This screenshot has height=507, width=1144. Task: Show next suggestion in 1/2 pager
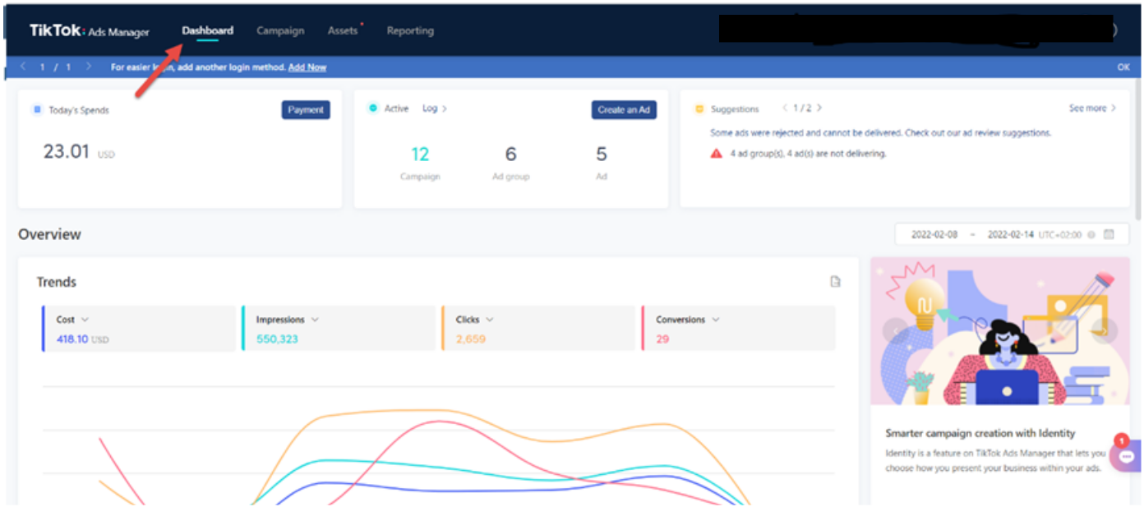[x=819, y=108]
